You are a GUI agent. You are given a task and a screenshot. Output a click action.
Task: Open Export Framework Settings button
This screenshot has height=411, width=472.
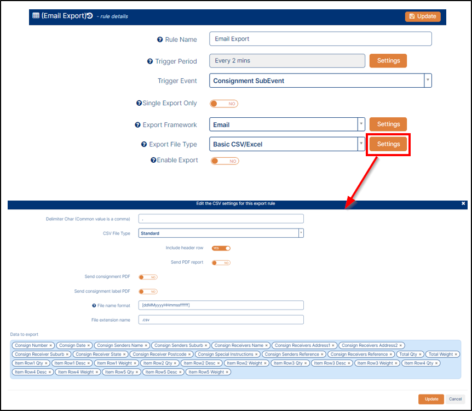[388, 124]
